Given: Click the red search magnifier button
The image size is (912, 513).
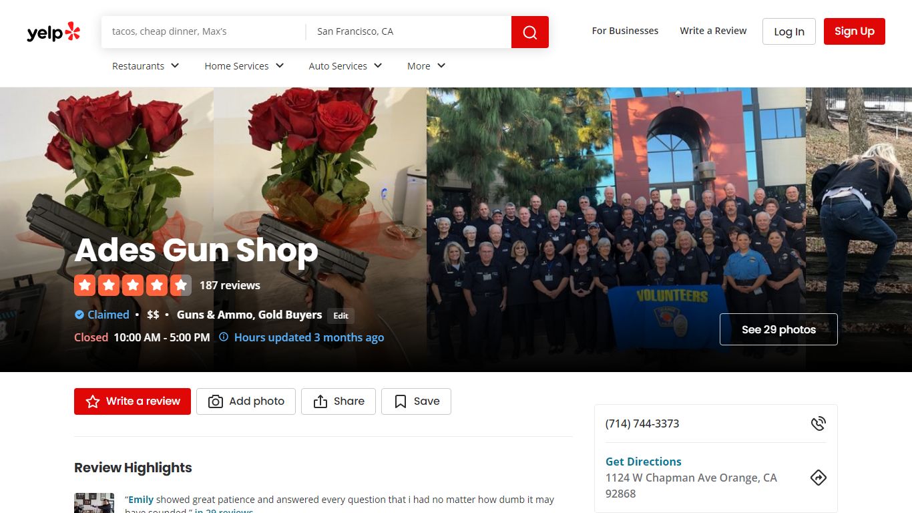Looking at the screenshot, I should (x=530, y=32).
